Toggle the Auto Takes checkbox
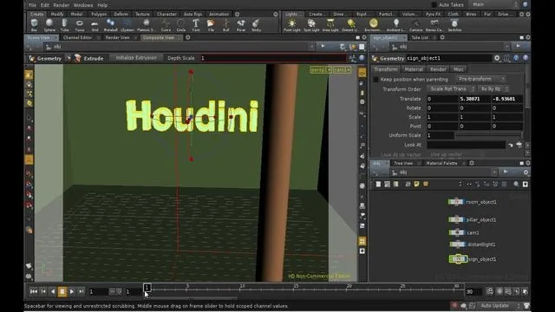The height and width of the screenshot is (312, 555). click(434, 5)
